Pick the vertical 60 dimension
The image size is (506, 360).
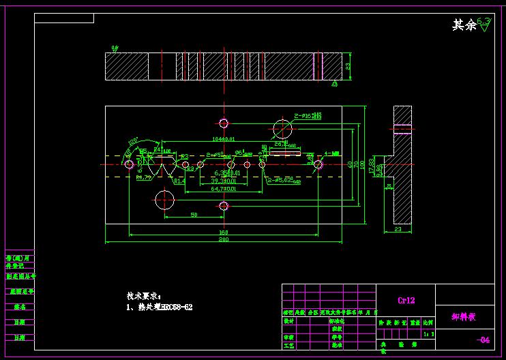[x=350, y=164]
